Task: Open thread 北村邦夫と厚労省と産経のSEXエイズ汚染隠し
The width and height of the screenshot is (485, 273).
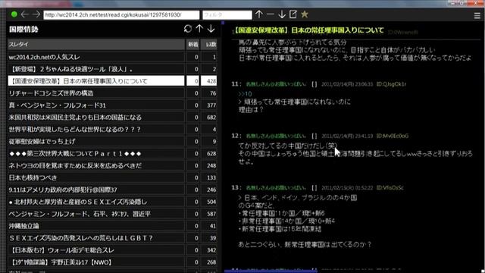Action: tap(96, 202)
